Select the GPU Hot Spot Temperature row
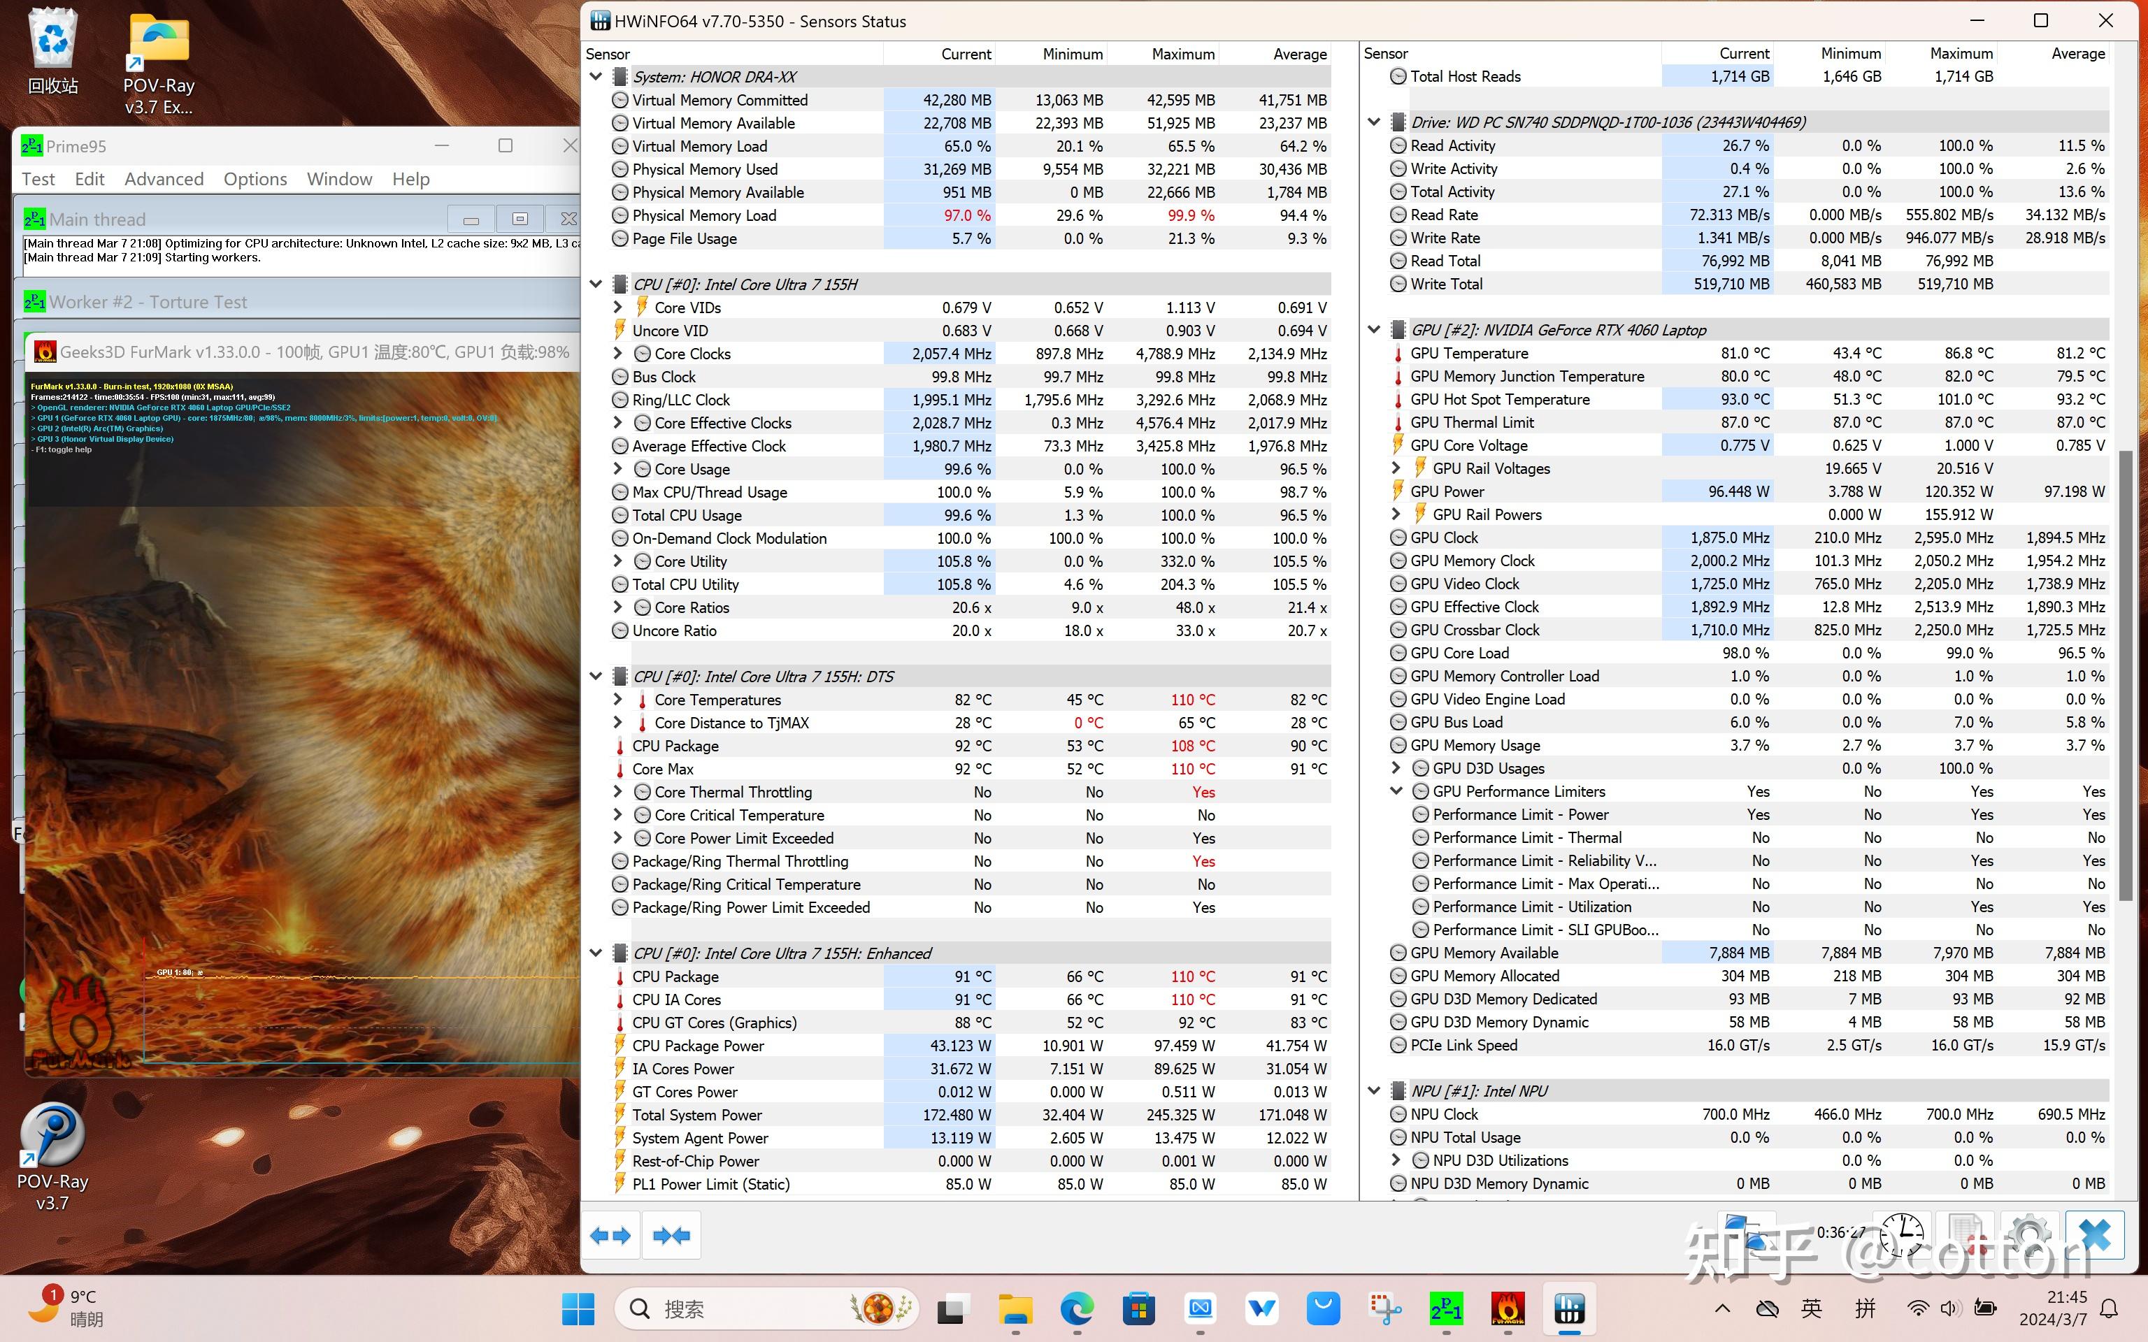The image size is (2148, 1342). [x=1749, y=399]
